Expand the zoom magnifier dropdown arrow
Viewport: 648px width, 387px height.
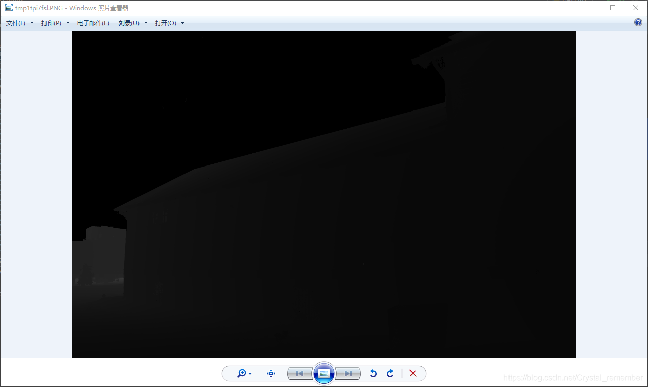tap(250, 374)
